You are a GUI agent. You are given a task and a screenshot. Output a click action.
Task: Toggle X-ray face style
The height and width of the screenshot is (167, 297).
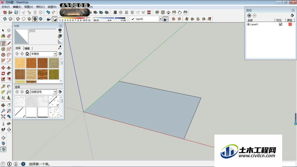tap(5, 19)
